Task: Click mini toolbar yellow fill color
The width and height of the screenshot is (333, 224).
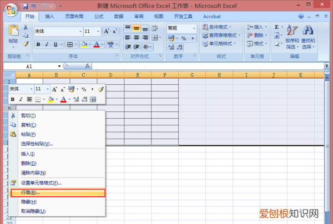Action: 51,99
